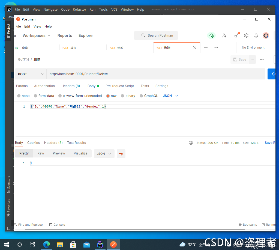Close the 删除 request tab

[195, 48]
